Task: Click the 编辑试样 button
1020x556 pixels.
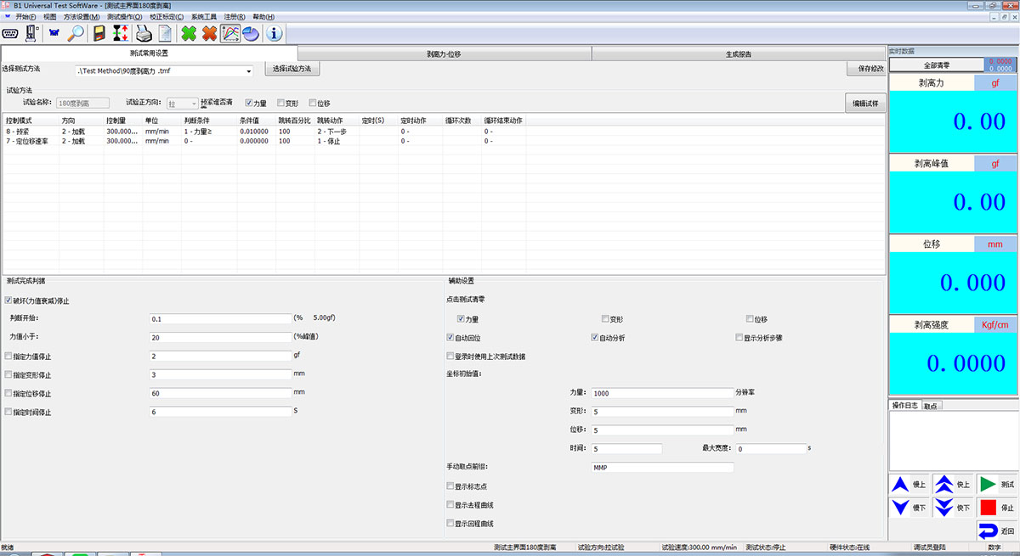Action: point(866,103)
